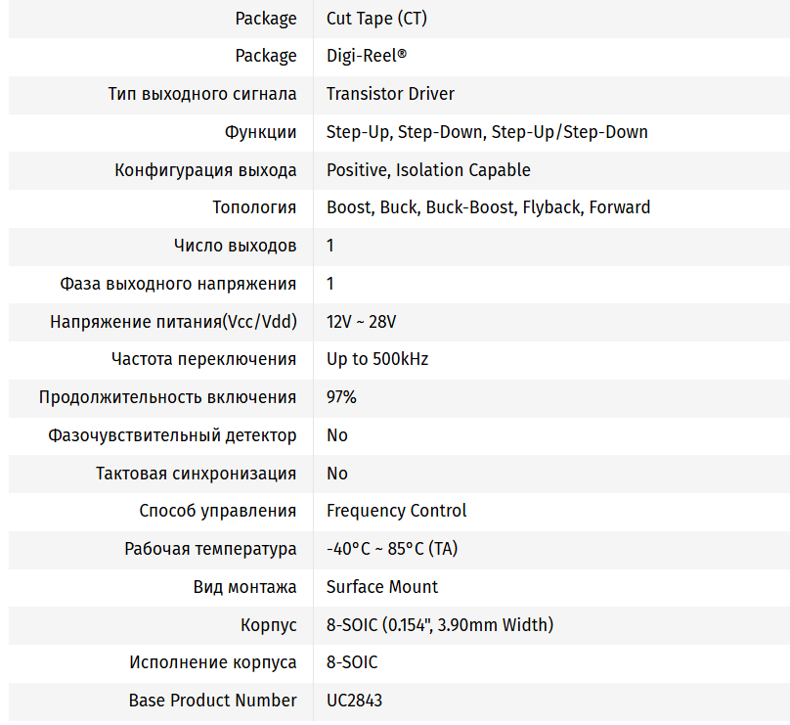This screenshot has height=725, width=790.
Task: Click 'Boost, Buck, Buck-Boost, Flyback, Forward' value
Action: click(x=488, y=207)
